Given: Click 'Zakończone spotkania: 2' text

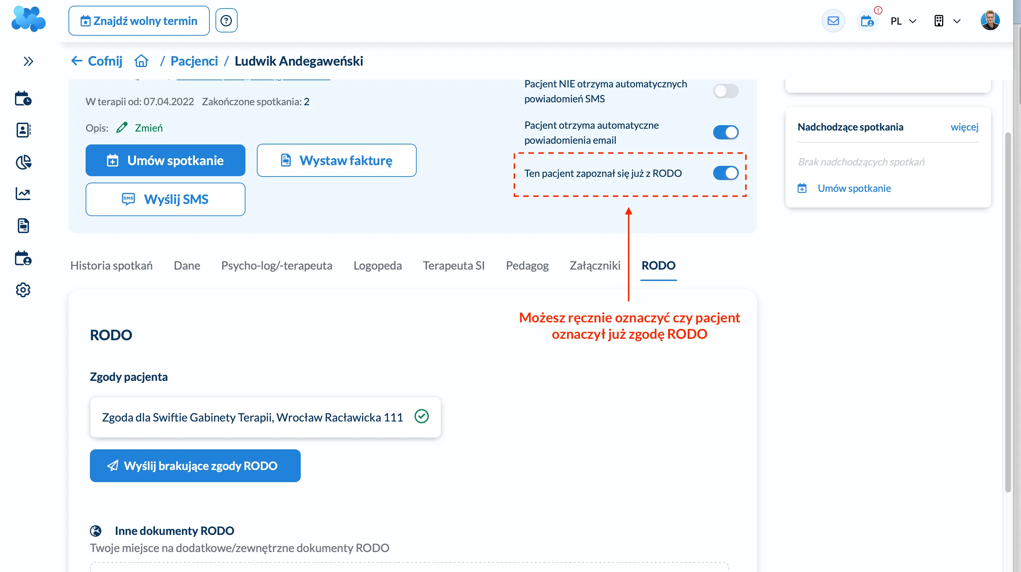Looking at the screenshot, I should [256, 101].
